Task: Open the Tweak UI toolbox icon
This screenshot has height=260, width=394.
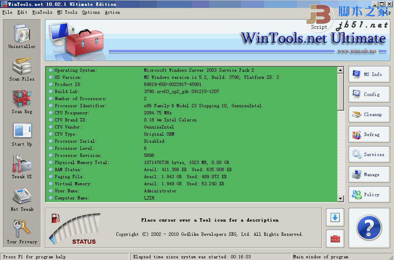Action: 22,163
